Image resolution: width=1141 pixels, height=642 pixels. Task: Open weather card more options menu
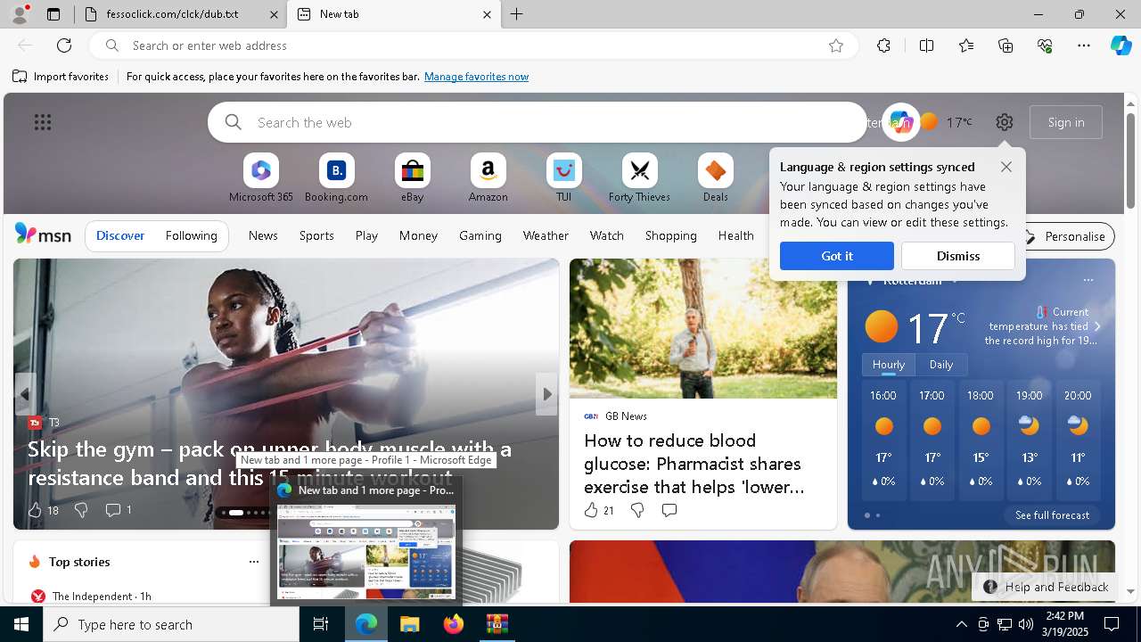pos(1088,280)
